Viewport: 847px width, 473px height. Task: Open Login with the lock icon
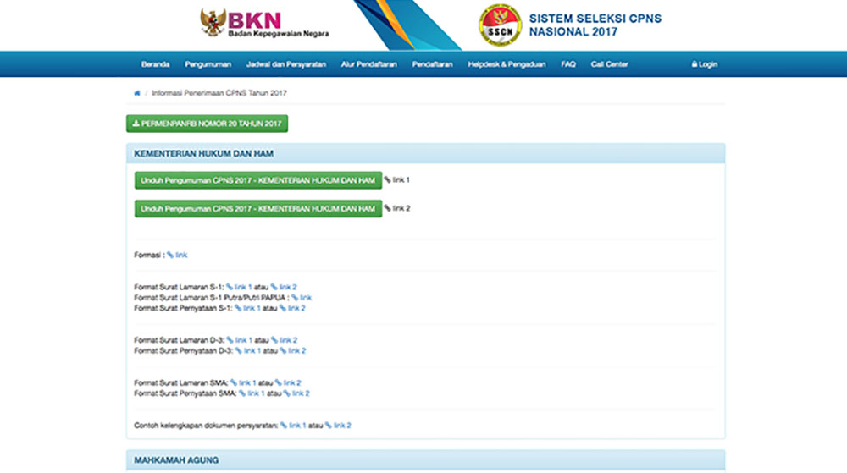(704, 64)
